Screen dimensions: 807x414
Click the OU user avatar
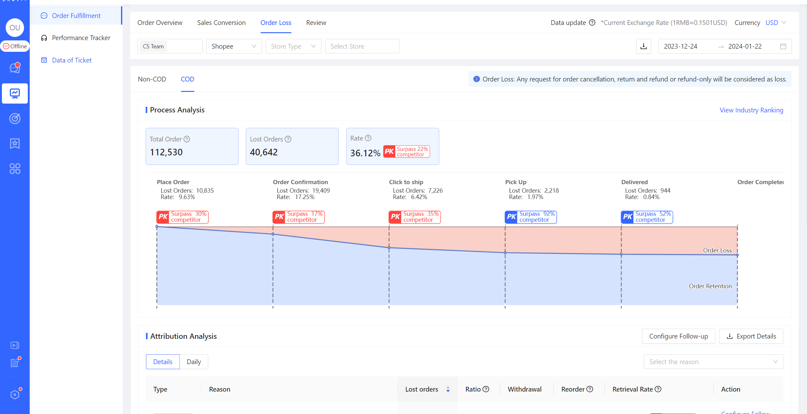(x=15, y=27)
